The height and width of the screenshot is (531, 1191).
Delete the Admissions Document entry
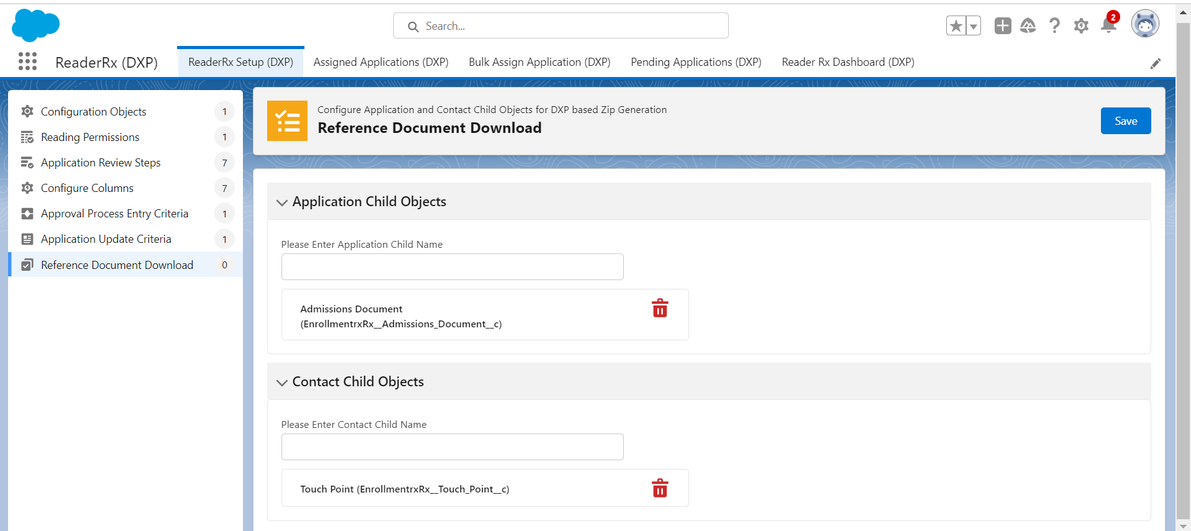coord(659,308)
